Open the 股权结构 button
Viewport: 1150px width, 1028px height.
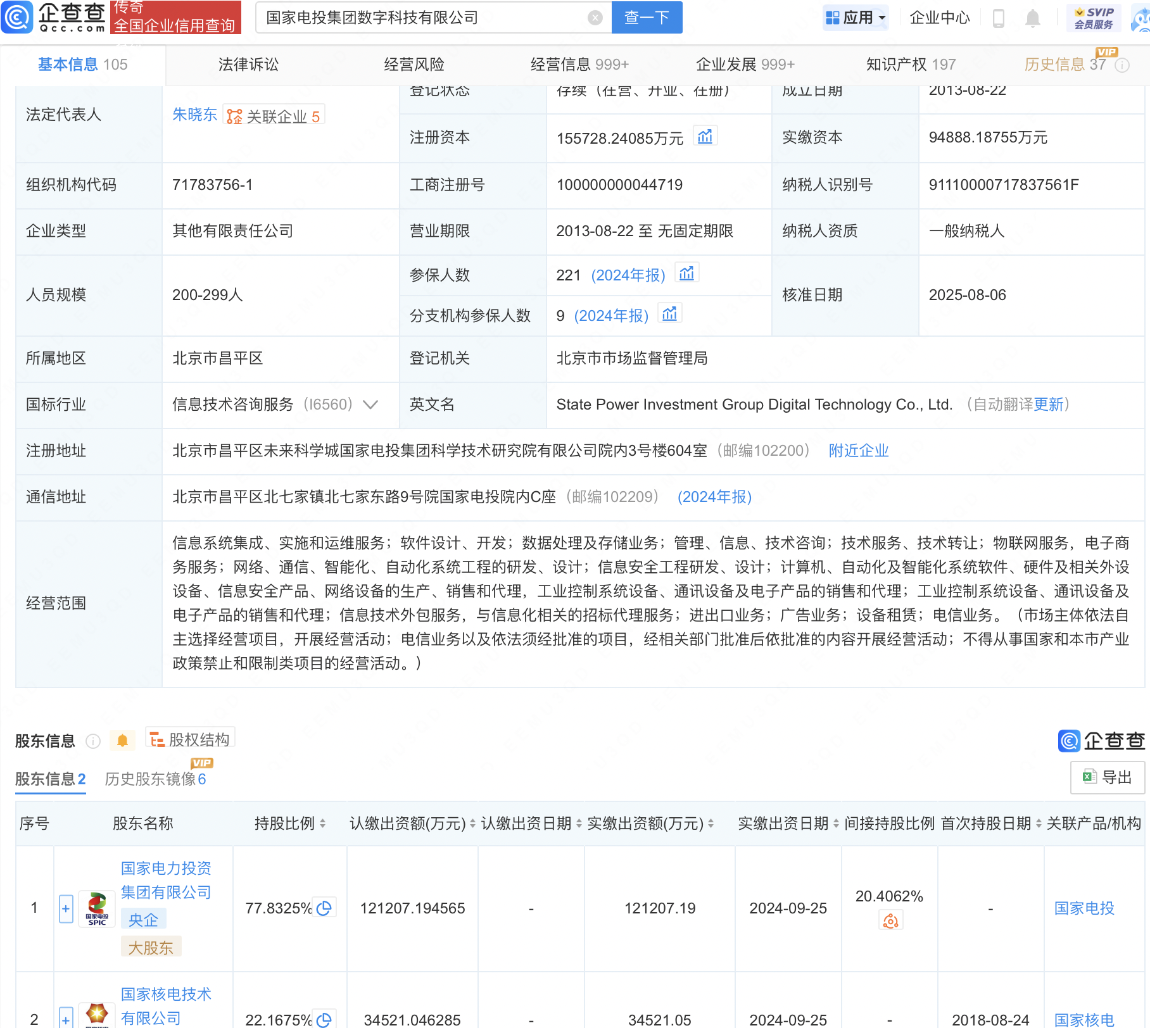(191, 739)
